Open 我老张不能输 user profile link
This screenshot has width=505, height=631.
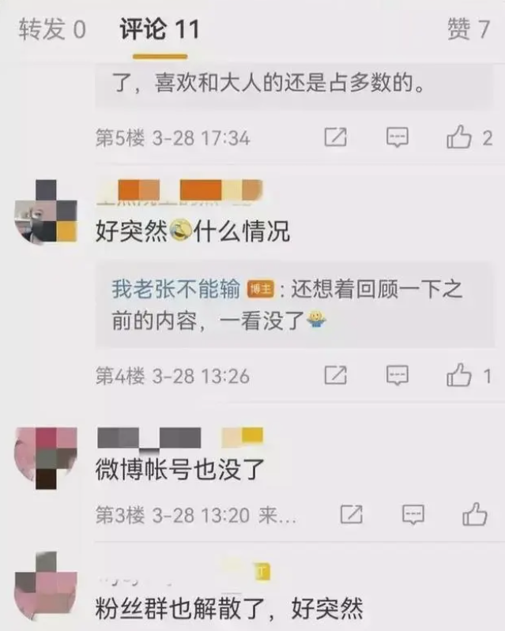pos(176,289)
